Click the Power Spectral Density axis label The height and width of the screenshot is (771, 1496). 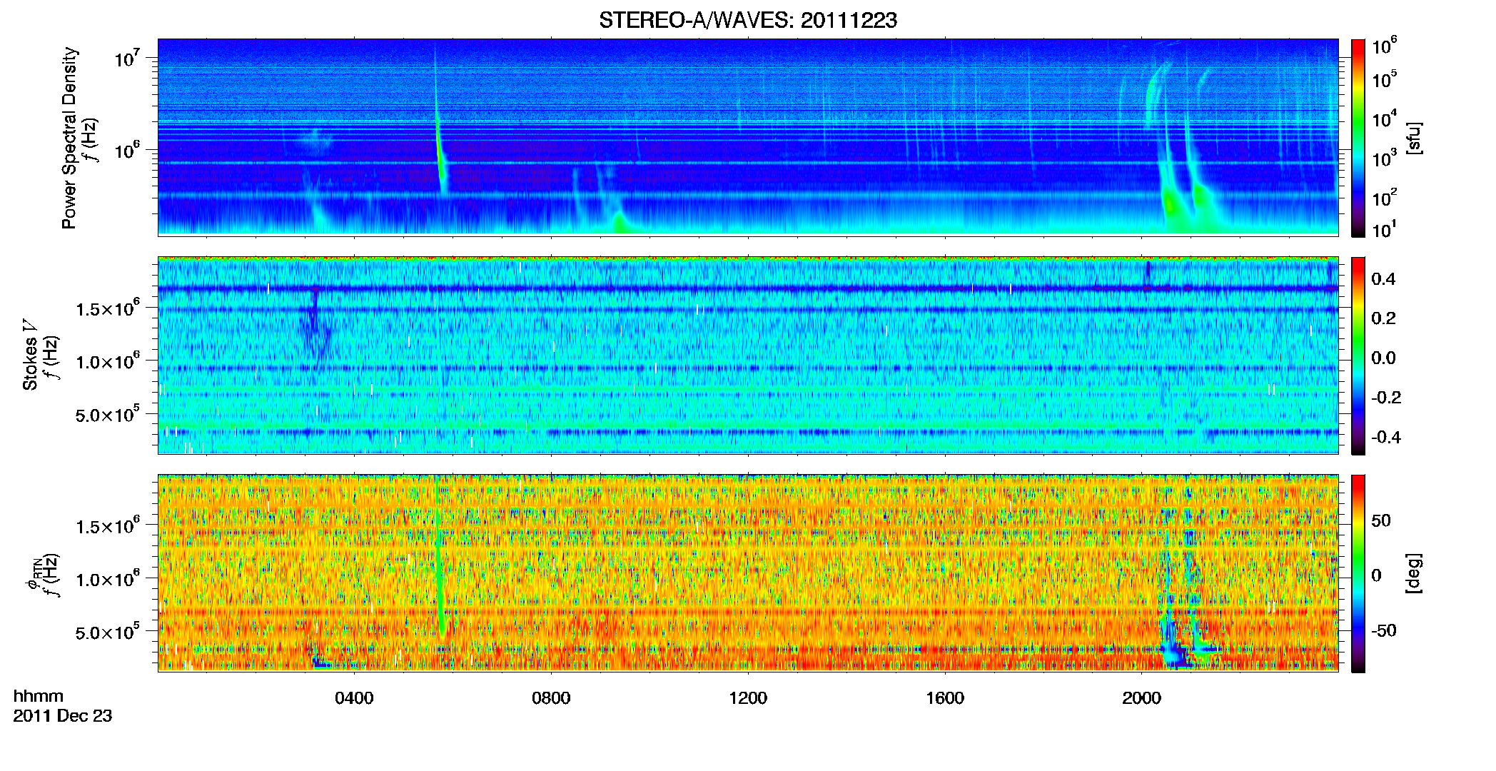[x=69, y=138]
